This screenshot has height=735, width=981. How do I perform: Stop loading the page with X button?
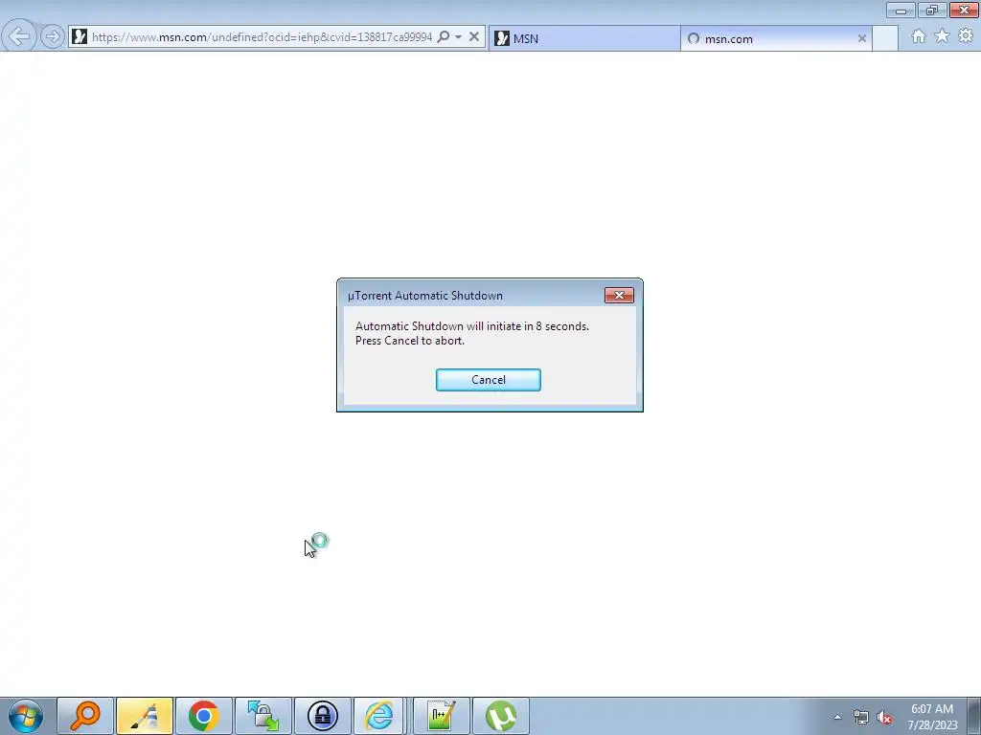(474, 37)
